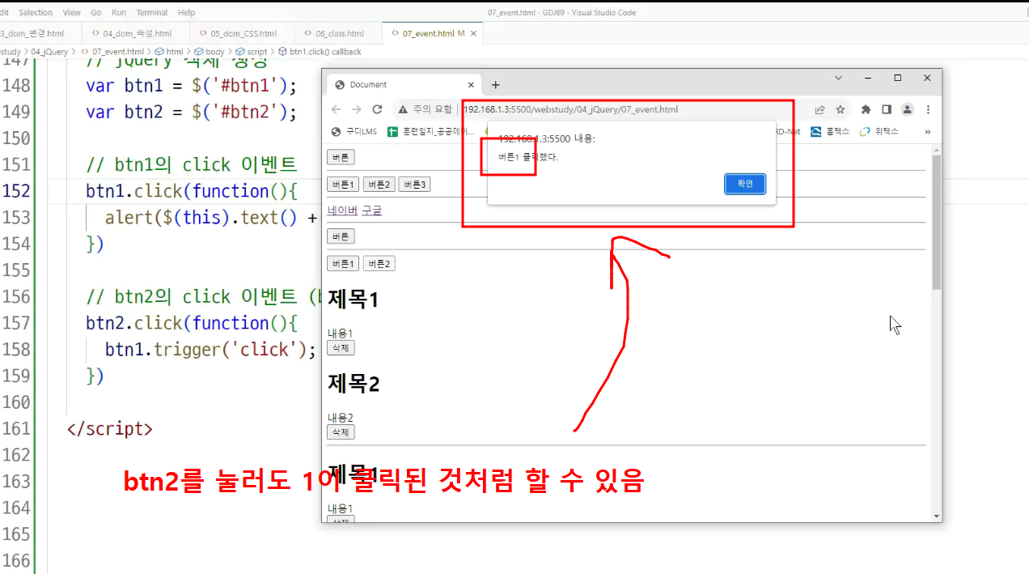This screenshot has height=574, width=1029.
Task: Follow the 네이버 link
Action: click(342, 210)
